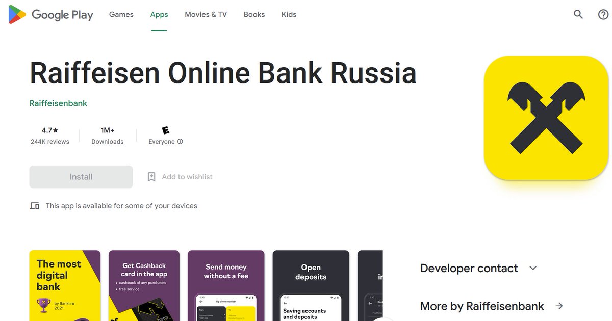Screen dimensions: 612x321
Task: Click the content rating info icon
Action: [x=180, y=142]
